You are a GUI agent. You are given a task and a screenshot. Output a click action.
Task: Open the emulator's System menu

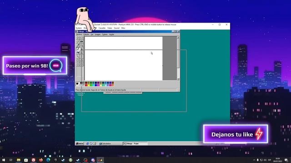(79, 28)
